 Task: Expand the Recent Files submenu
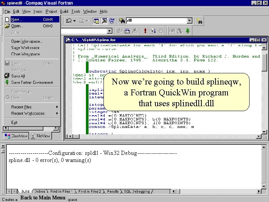32,107
